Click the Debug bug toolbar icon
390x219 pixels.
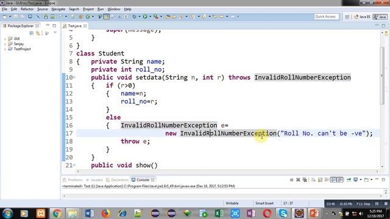point(134,16)
